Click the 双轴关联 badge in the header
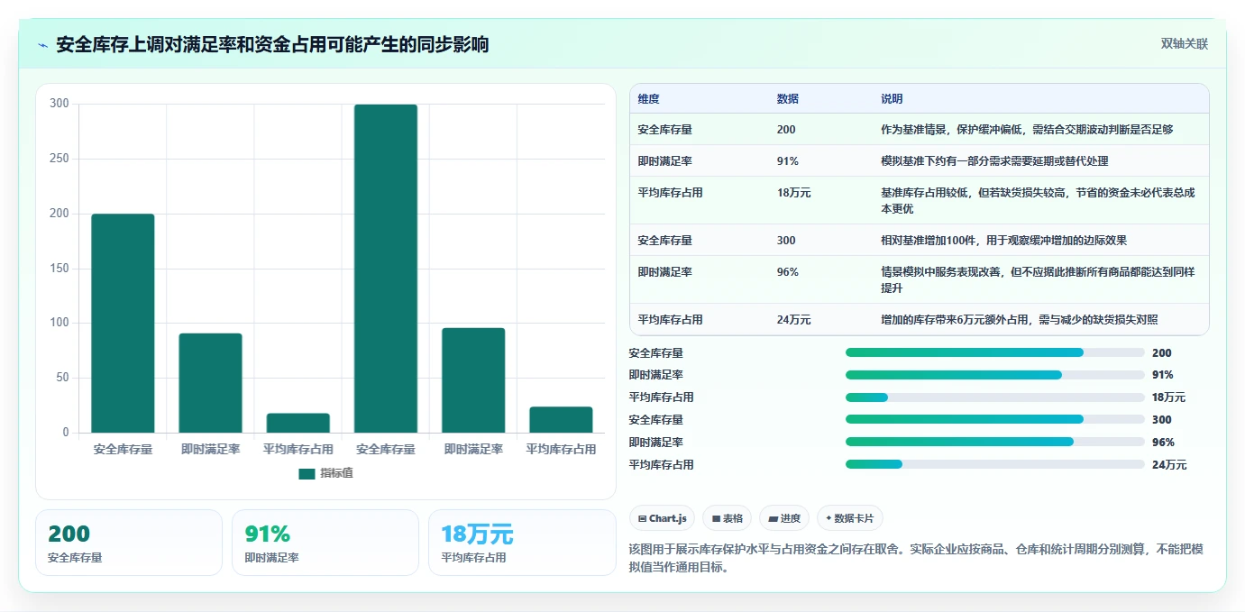1245x612 pixels. pyautogui.click(x=1184, y=44)
